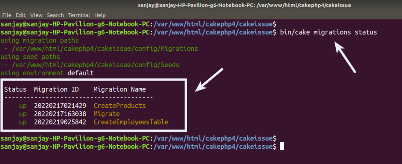
Task: Click the word 'default' after environment
Action: tap(80, 73)
